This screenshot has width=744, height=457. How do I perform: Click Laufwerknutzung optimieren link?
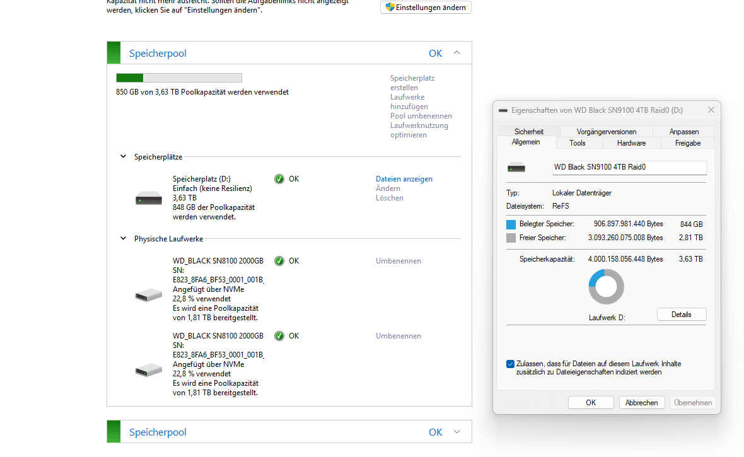tap(419, 130)
